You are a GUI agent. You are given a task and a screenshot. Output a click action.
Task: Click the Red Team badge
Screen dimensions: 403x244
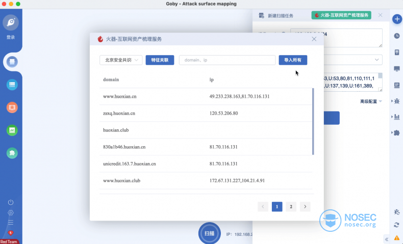click(9, 241)
